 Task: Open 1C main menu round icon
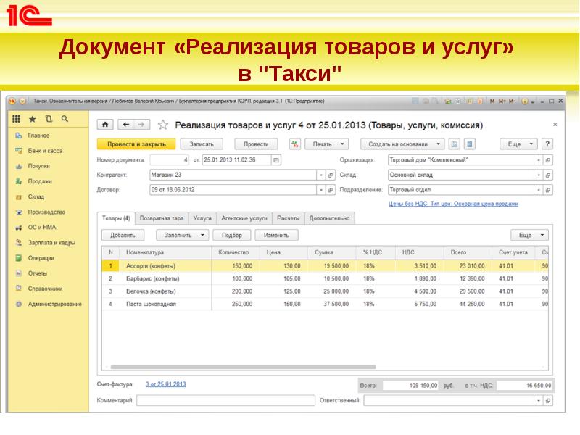(12, 101)
